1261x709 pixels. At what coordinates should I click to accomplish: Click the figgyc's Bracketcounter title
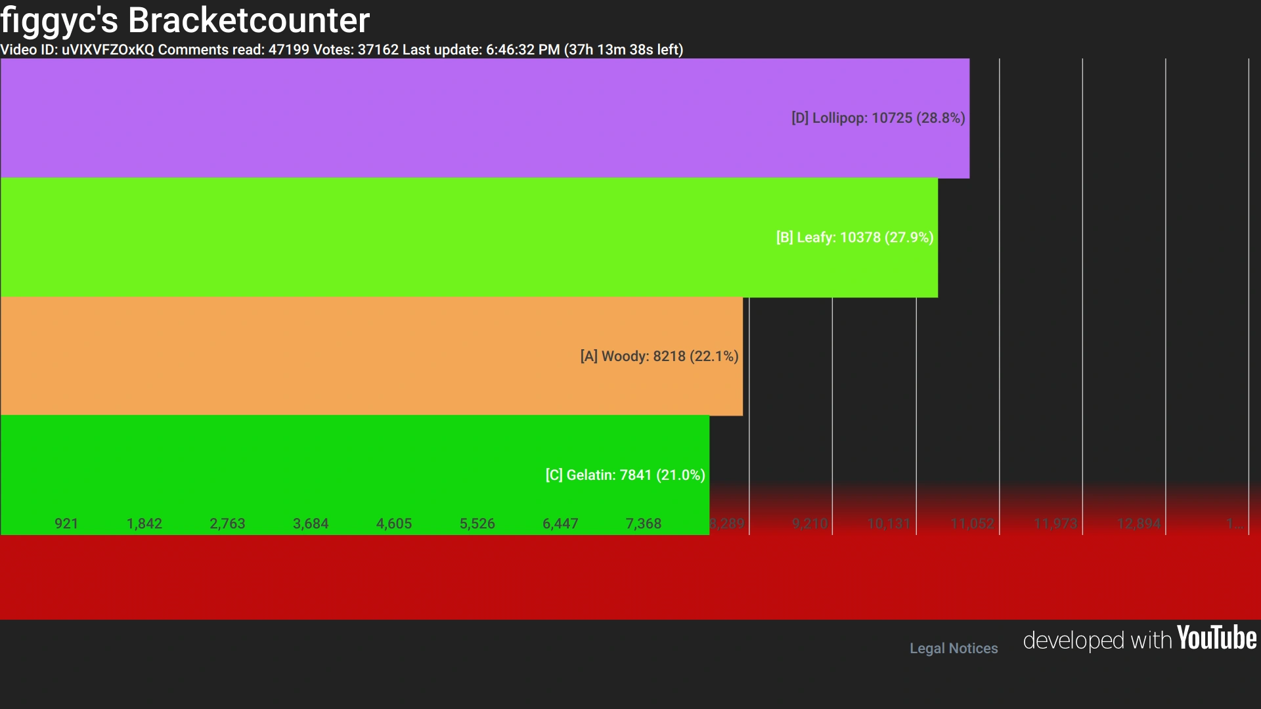tap(185, 20)
